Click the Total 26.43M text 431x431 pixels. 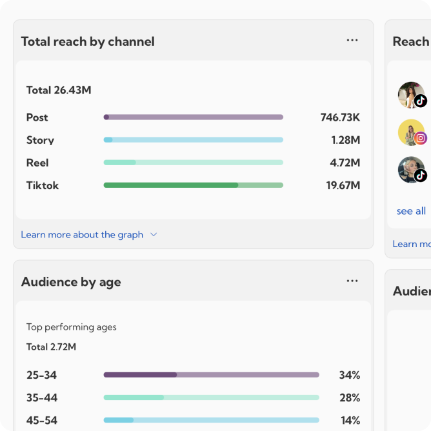59,90
